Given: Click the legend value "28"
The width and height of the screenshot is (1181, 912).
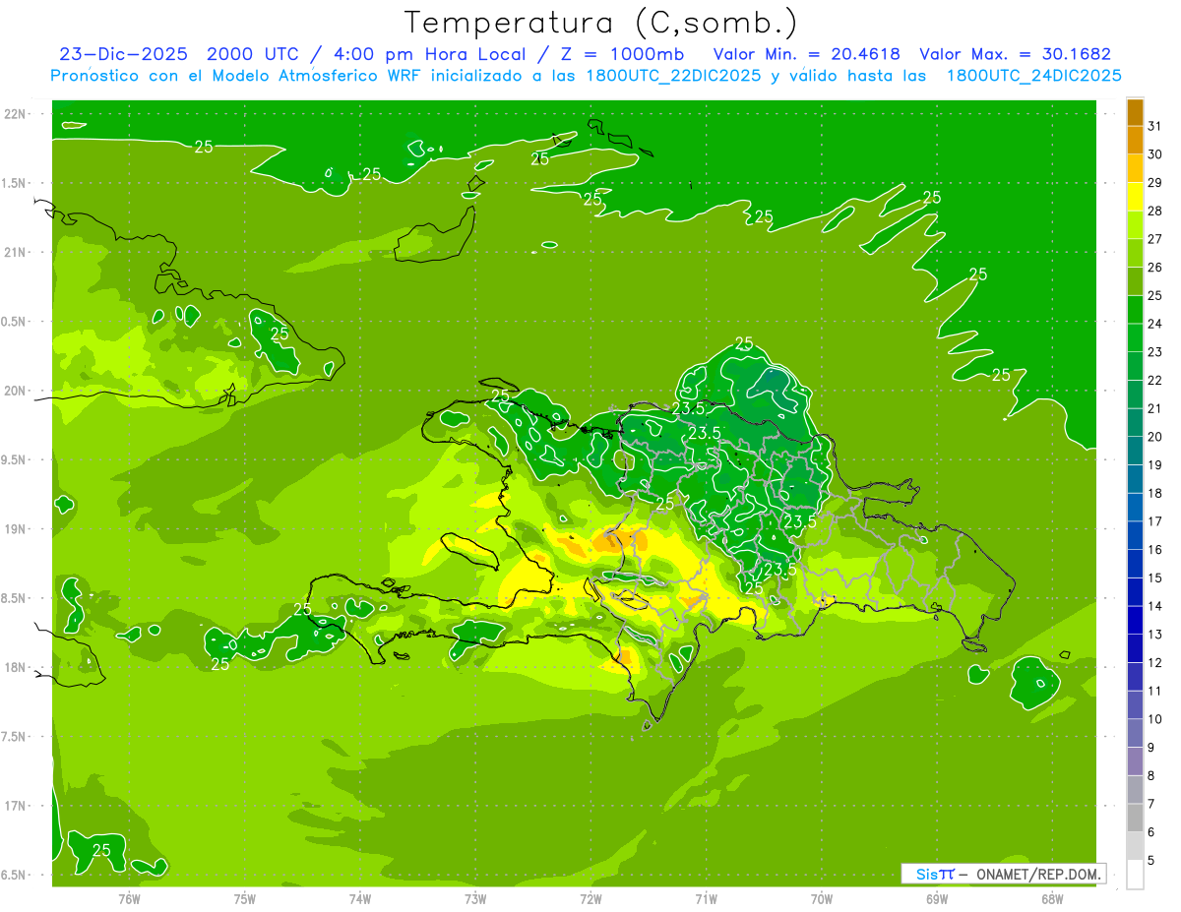Looking at the screenshot, I should (1155, 211).
